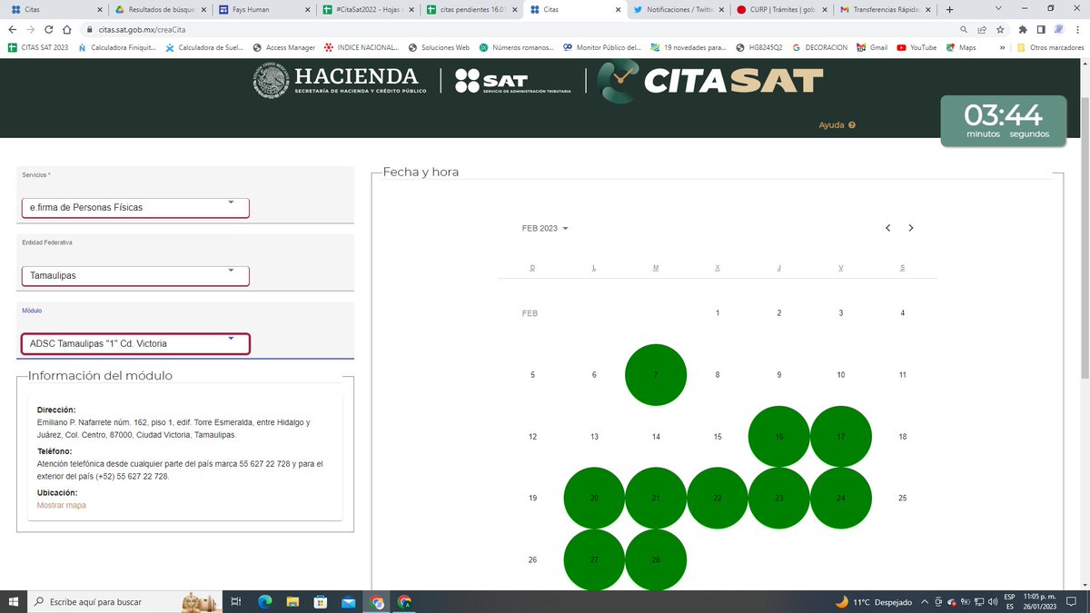Open File Explorer from the taskbar
1090x613 pixels.
[x=293, y=601]
